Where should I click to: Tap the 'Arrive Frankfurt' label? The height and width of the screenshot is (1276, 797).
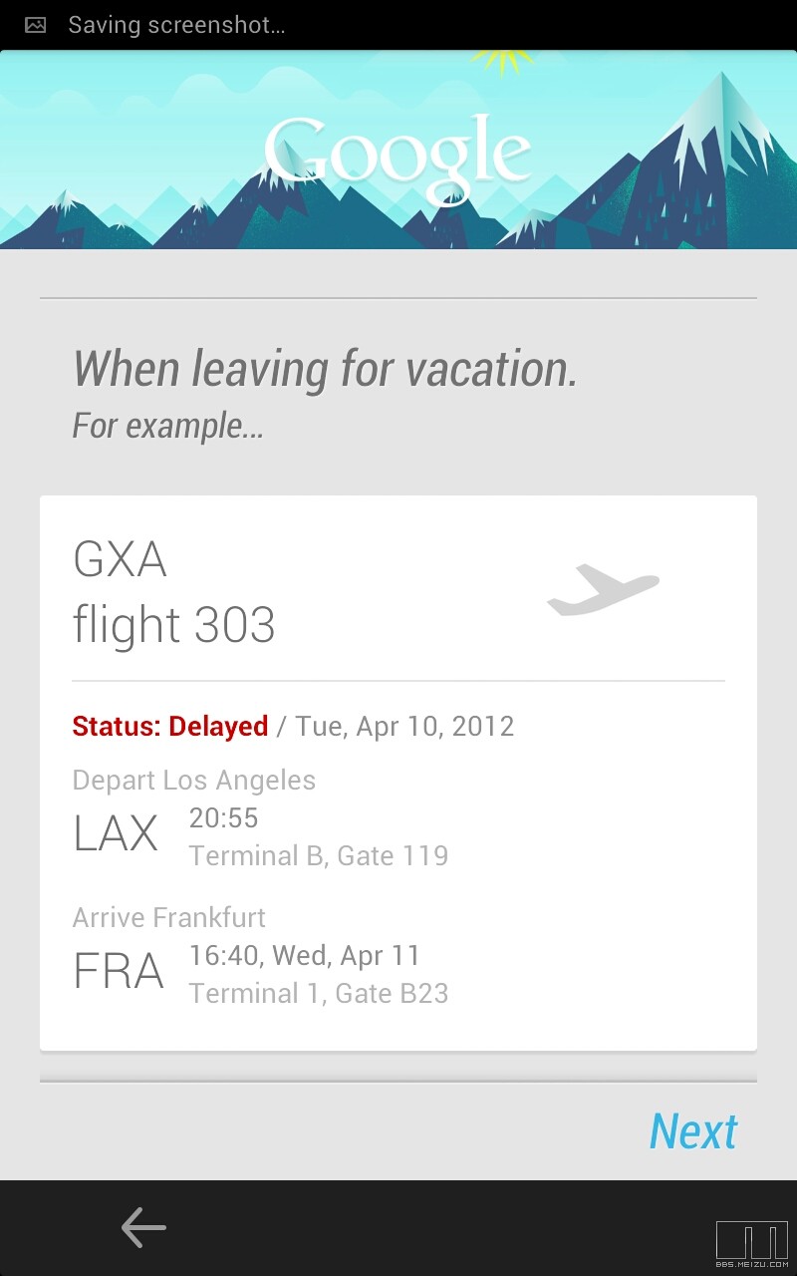[169, 917]
